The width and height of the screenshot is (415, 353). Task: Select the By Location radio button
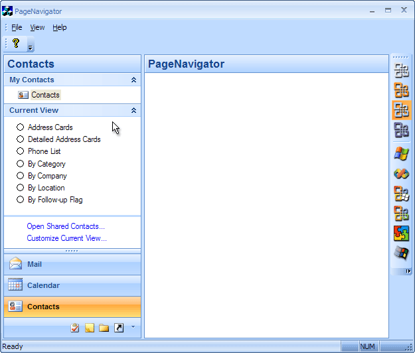20,188
